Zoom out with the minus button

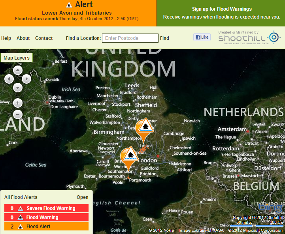click(18, 114)
